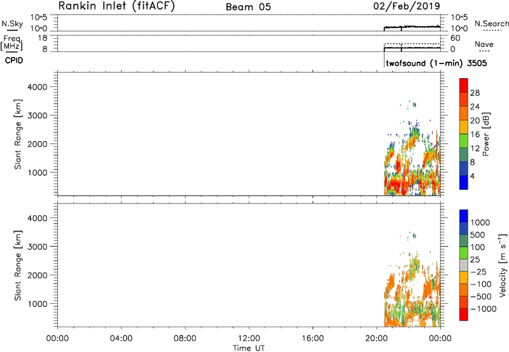The height and width of the screenshot is (352, 509).
Task: Click the 'Velocity [m s-1]' color bar label
Action: [503, 265]
